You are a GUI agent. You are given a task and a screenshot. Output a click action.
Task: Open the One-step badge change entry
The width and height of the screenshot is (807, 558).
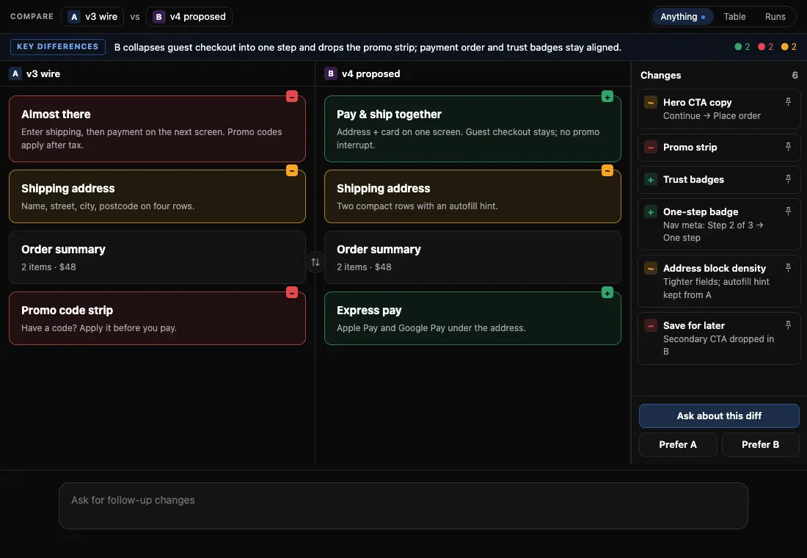pyautogui.click(x=719, y=224)
